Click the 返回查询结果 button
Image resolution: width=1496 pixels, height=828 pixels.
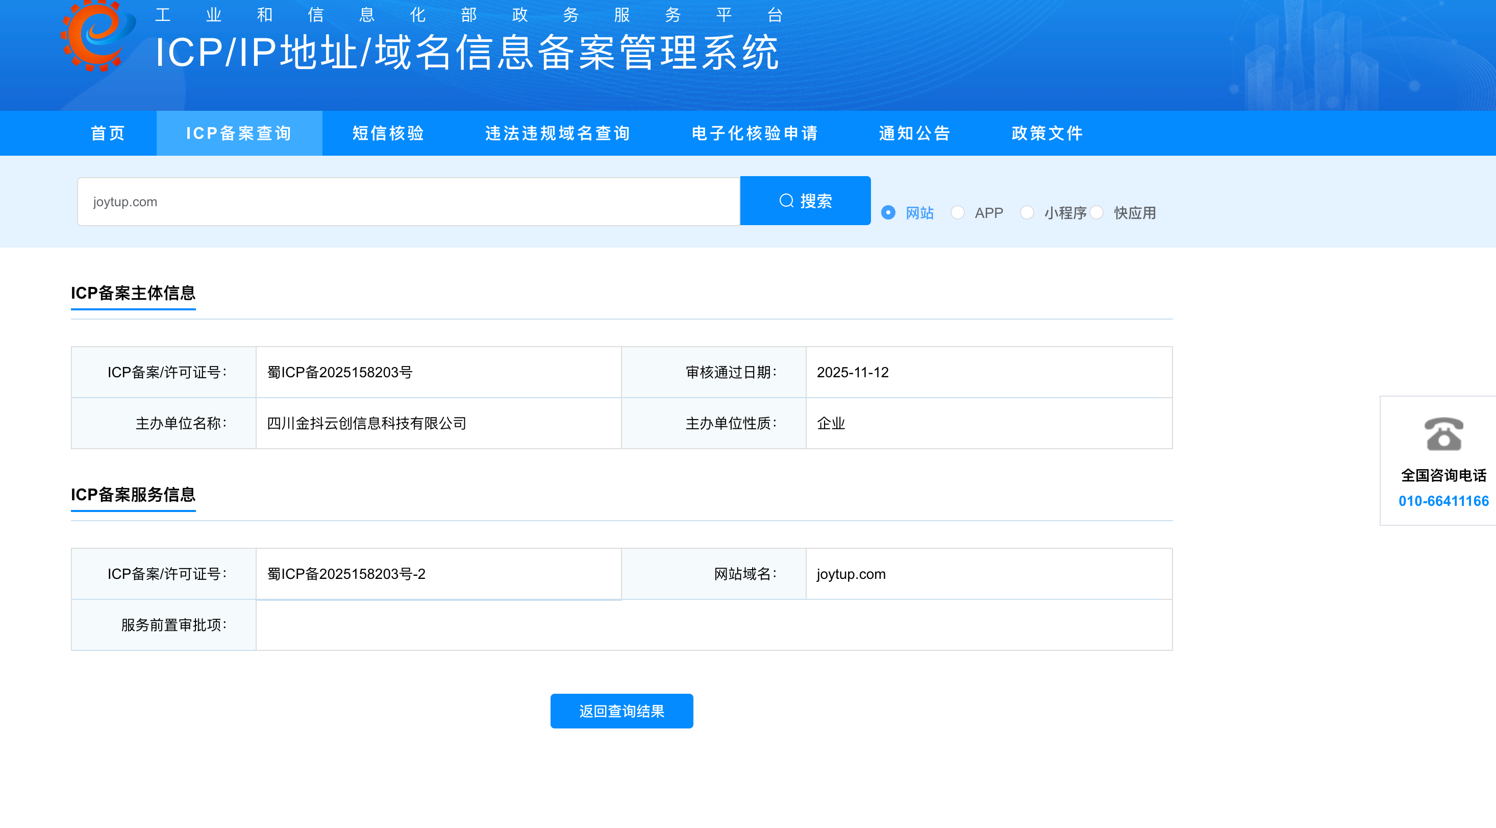point(621,711)
